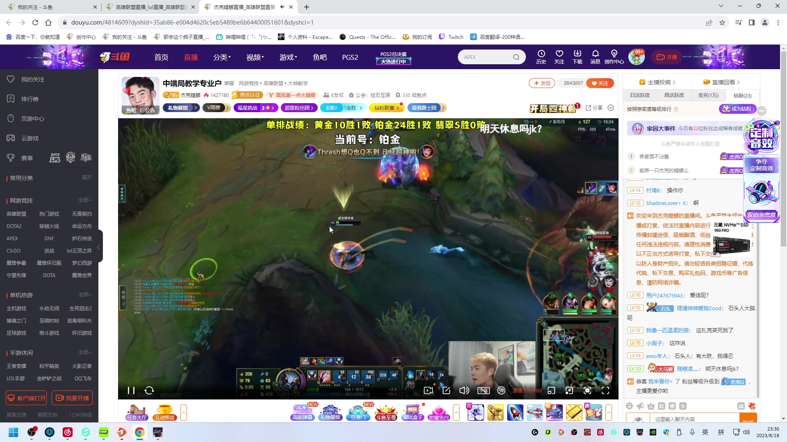The width and height of the screenshot is (787, 442).
Task: Expand the 分类 navigation dropdown
Action: coord(222,57)
